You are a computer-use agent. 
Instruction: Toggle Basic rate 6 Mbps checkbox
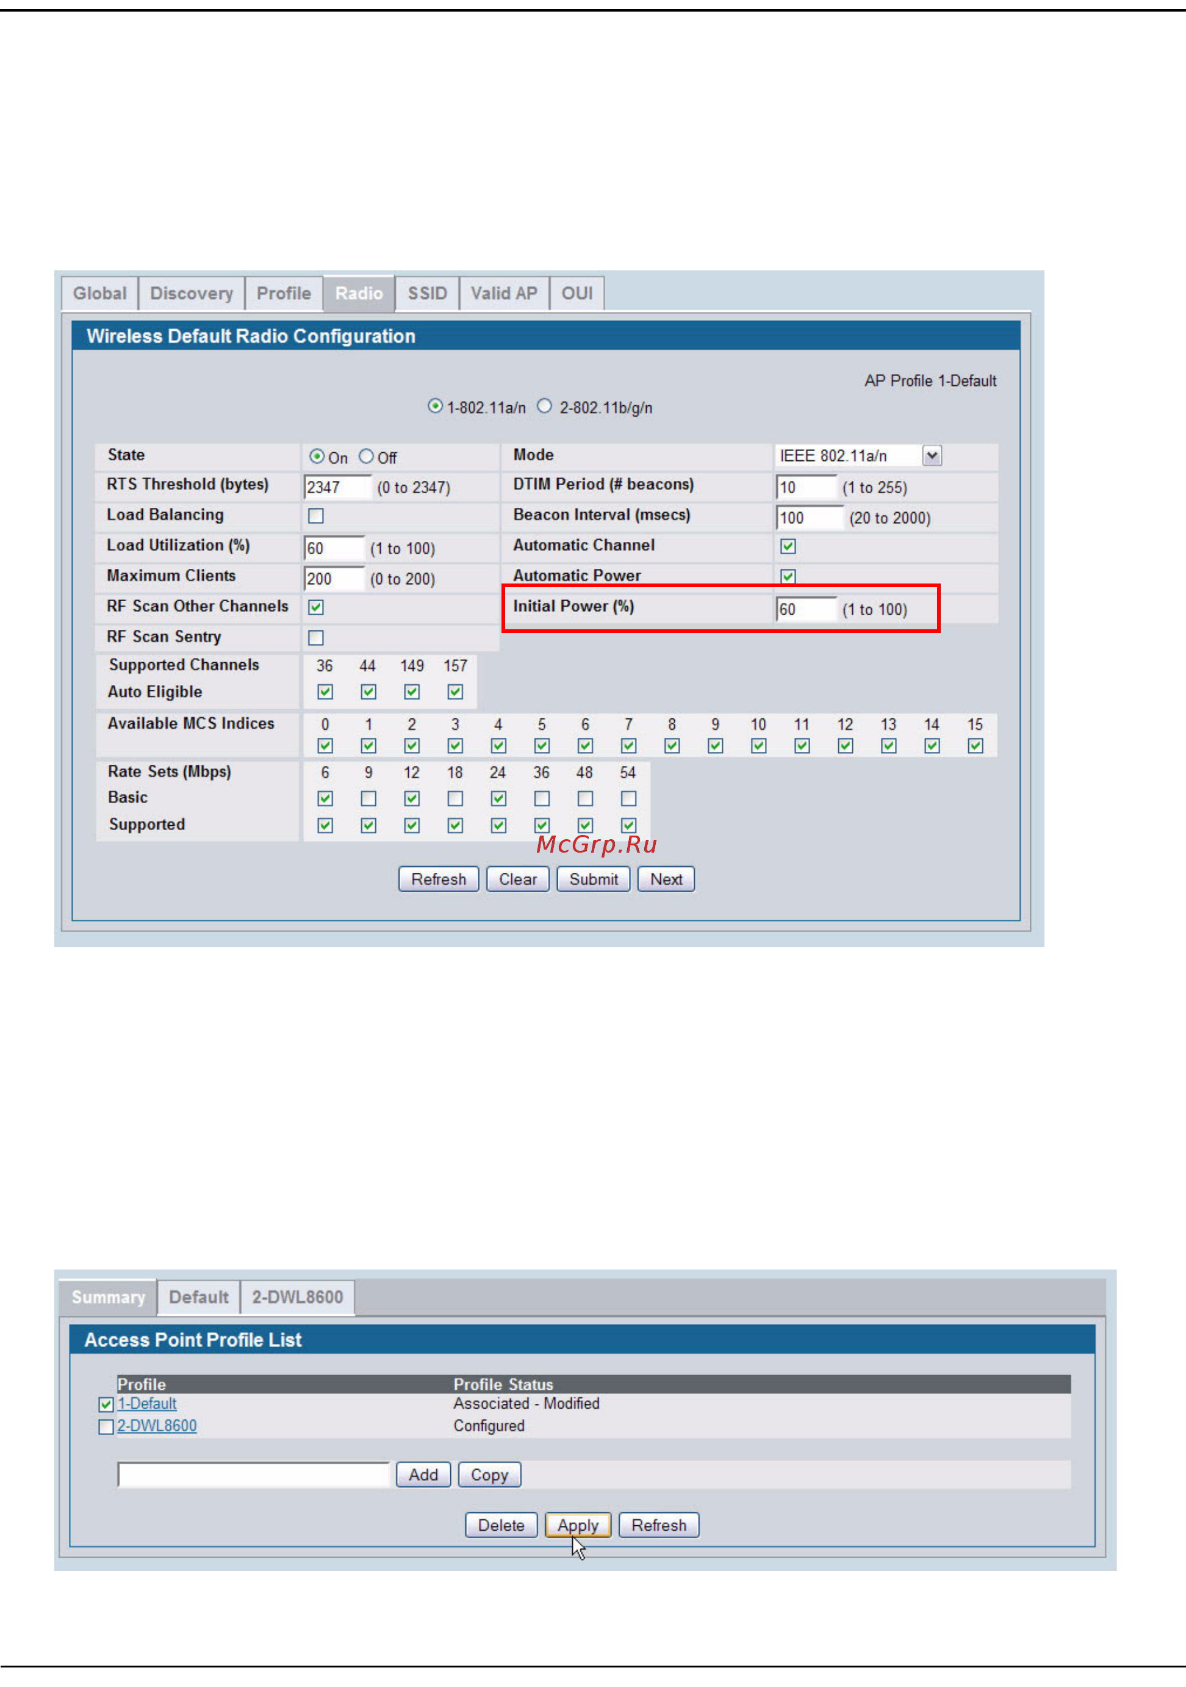[x=325, y=798]
